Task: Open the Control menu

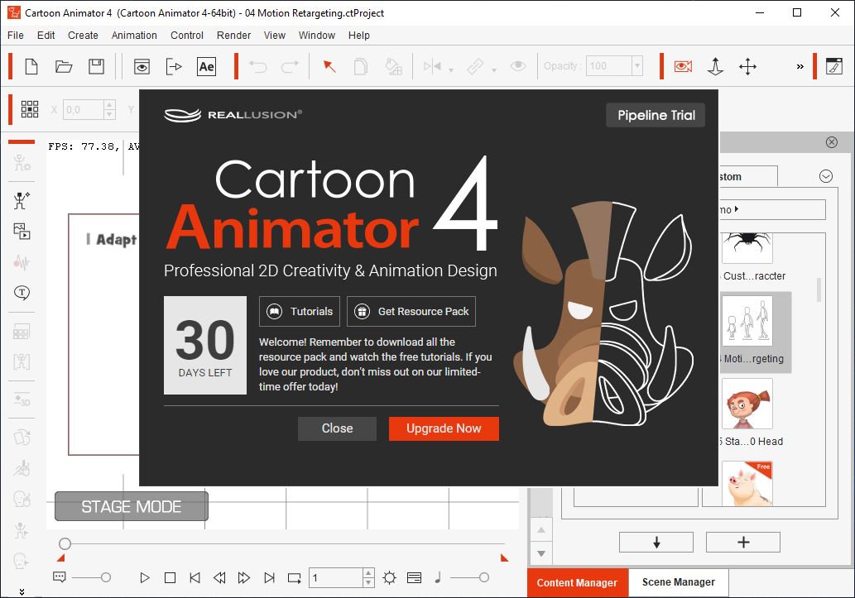Action: (187, 35)
